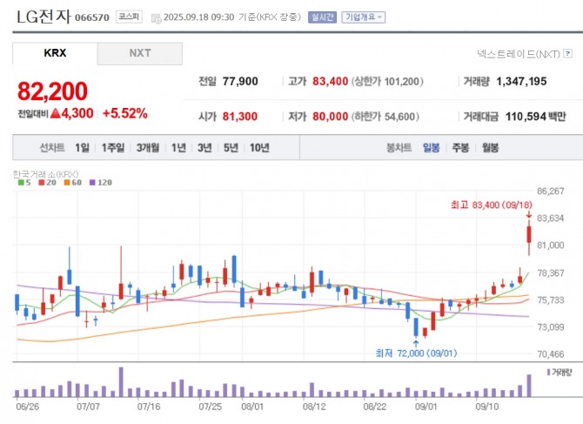Select the 1일 line chart period
Viewport: 583px width, 424px height.
click(82, 148)
